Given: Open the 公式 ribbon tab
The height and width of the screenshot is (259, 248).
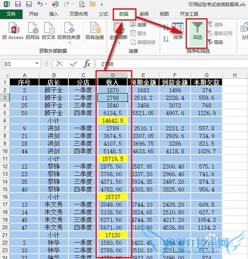Looking at the screenshot, I should [104, 14].
